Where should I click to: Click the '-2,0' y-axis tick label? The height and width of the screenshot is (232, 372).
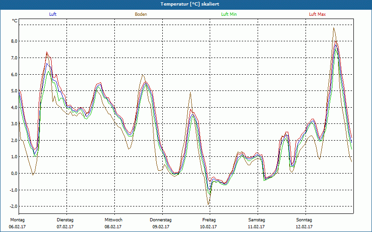pyautogui.click(x=13, y=206)
